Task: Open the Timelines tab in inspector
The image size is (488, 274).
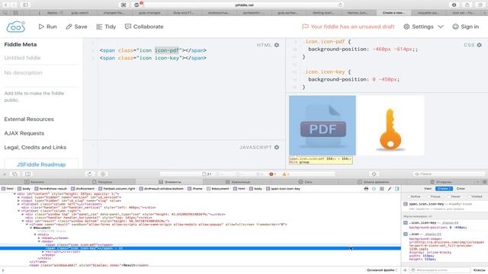Action: [x=373, y=182]
